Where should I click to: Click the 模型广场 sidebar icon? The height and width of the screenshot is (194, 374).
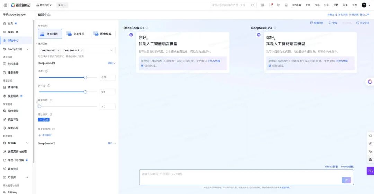click(4, 32)
